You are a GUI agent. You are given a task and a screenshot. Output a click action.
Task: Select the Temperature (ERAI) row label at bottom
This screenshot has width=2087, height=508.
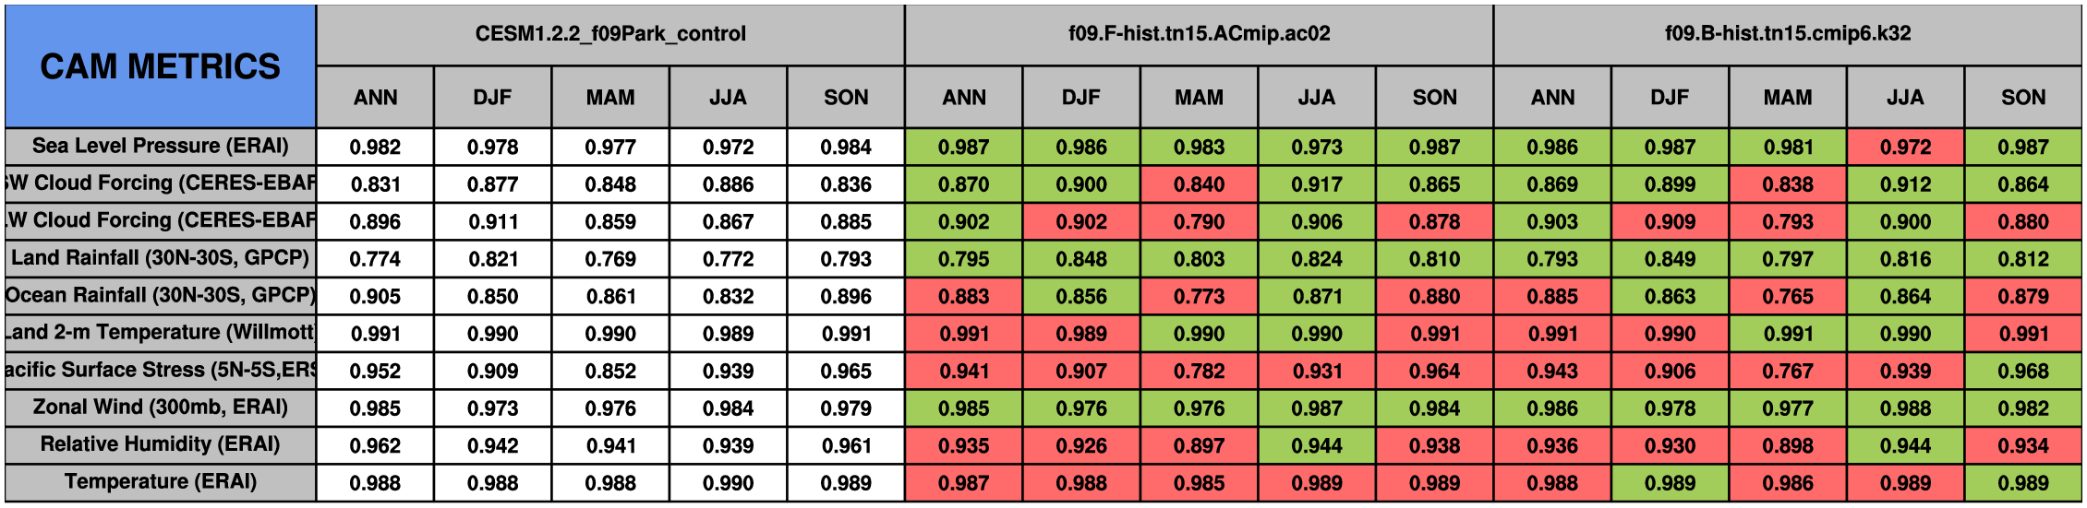point(160,482)
